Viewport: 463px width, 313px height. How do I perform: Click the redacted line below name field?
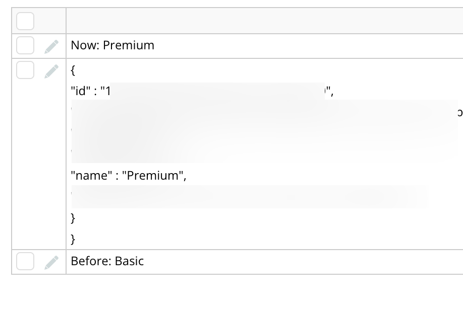pyautogui.click(x=250, y=197)
